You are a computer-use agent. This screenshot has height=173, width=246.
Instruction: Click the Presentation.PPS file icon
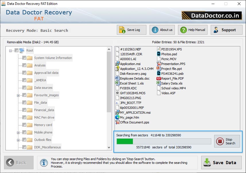coord(159,64)
